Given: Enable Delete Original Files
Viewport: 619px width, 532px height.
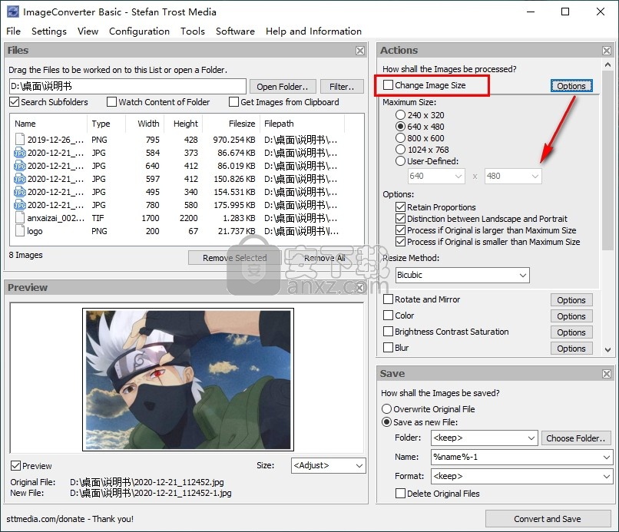Looking at the screenshot, I should point(400,494).
